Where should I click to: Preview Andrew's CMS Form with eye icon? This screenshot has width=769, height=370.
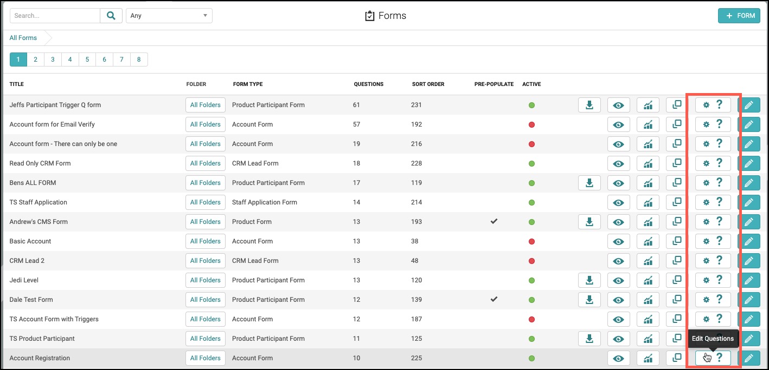(619, 222)
